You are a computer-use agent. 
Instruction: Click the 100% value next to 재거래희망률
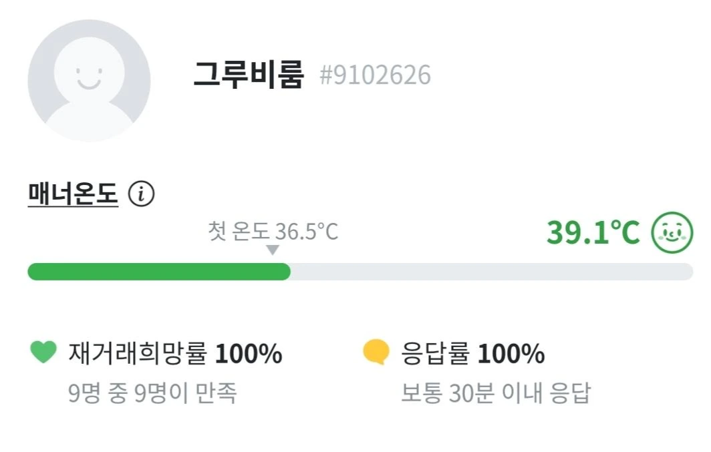(249, 354)
